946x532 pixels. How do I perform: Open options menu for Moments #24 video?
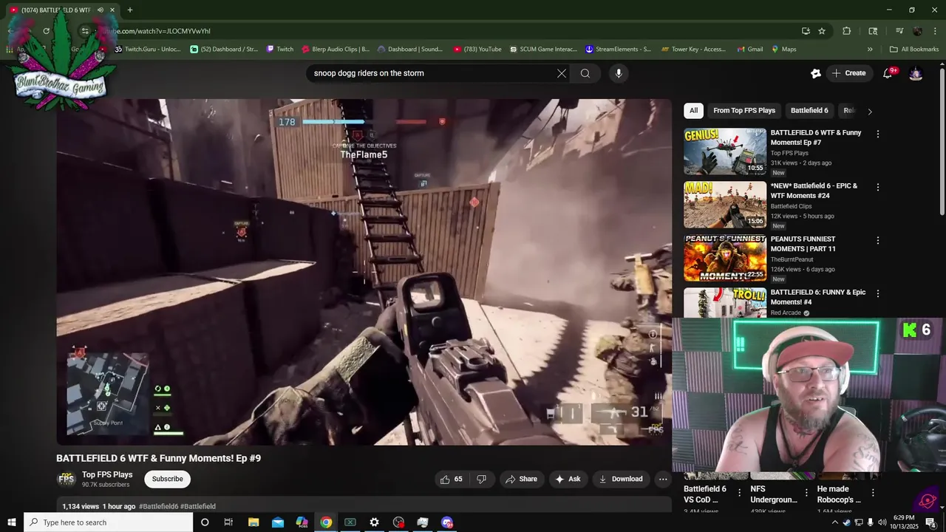[878, 188]
